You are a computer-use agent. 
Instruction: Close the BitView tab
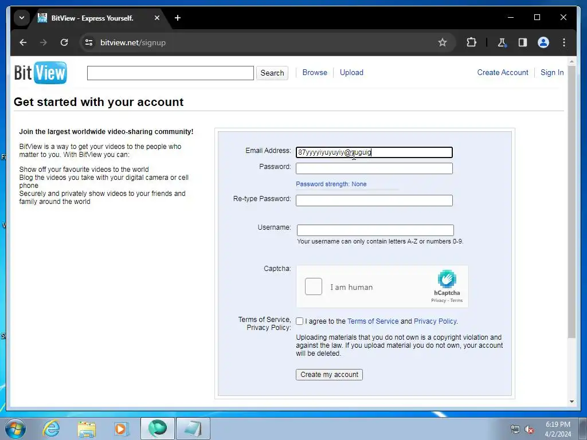[157, 18]
